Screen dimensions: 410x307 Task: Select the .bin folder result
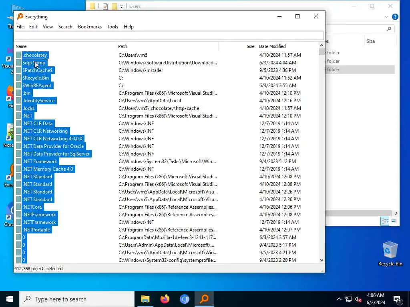pos(26,93)
